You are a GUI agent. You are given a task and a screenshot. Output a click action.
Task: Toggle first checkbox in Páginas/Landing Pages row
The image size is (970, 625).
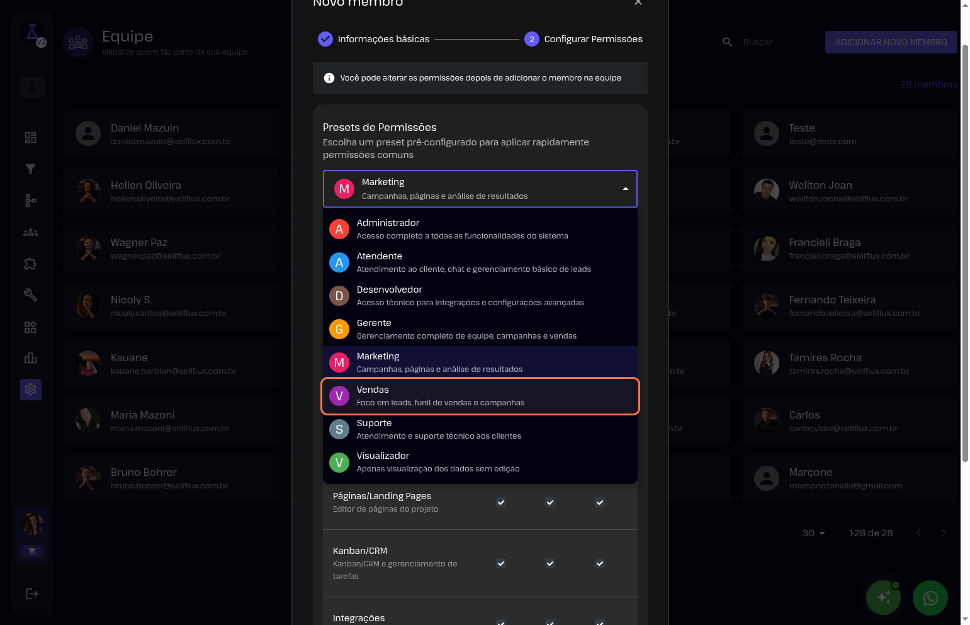[501, 502]
